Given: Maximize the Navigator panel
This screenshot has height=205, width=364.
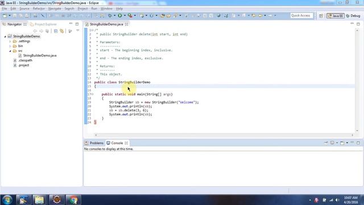Looking at the screenshot, I should tap(77, 24).
